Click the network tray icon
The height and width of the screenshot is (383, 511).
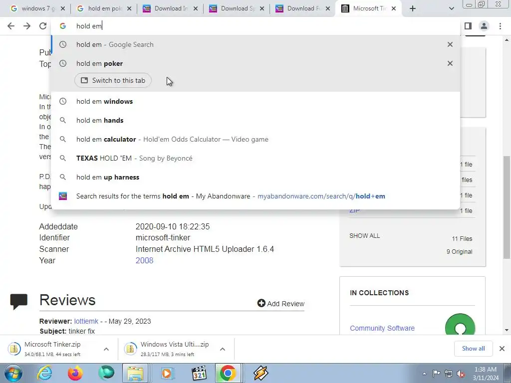click(449, 374)
